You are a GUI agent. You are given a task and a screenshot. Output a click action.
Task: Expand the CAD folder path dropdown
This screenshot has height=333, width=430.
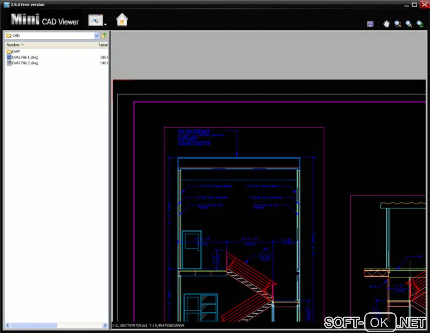click(x=97, y=35)
